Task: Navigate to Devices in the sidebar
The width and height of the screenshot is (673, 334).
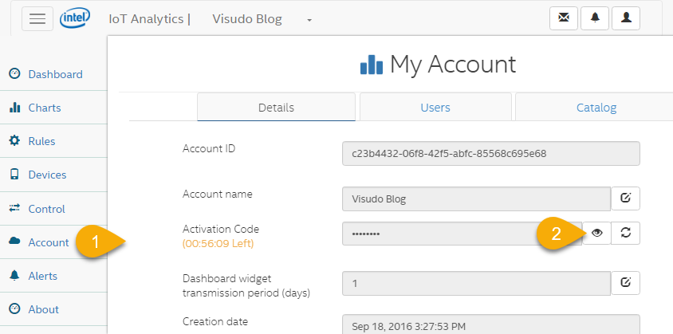Action: (47, 175)
